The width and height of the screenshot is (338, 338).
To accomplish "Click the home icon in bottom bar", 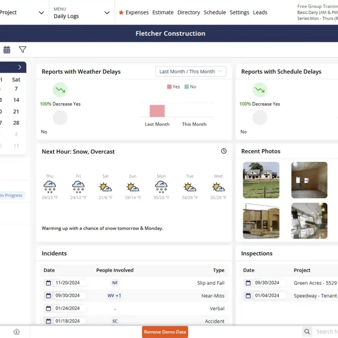I will (16, 332).
